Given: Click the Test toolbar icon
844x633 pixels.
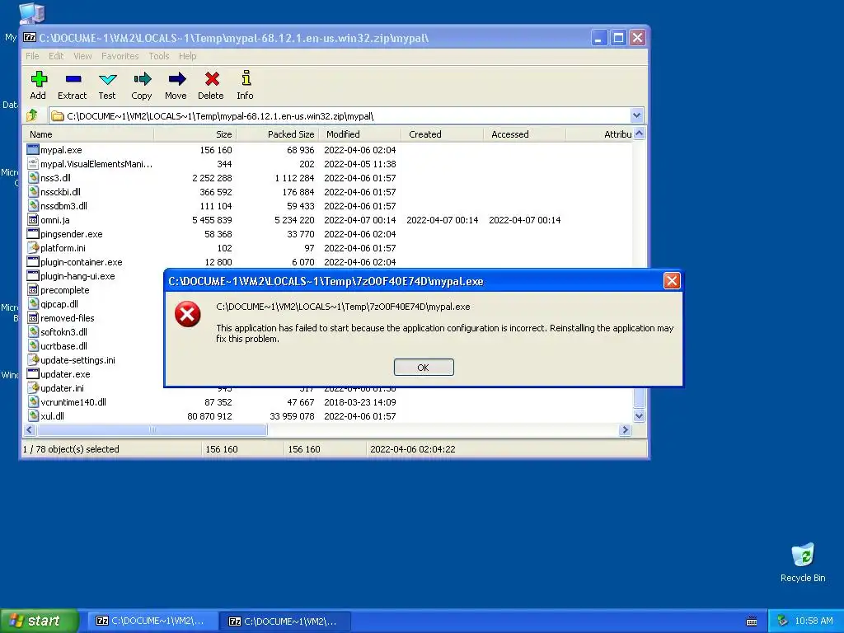Looking at the screenshot, I should [108, 79].
